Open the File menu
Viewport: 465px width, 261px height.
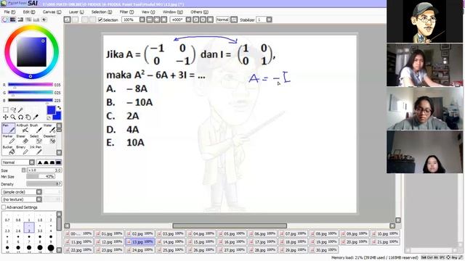tap(9, 12)
